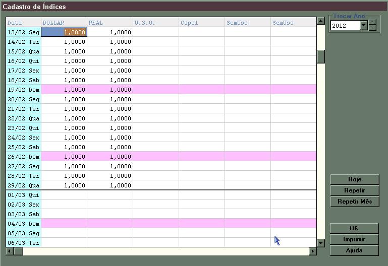Select the REAL cell for 20/02 Seg
The image size is (388, 266).
click(110, 99)
